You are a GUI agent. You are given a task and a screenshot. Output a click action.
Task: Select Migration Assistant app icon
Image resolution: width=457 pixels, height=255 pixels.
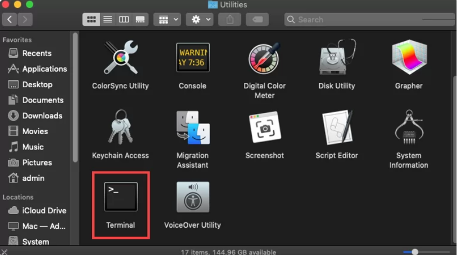tap(192, 127)
